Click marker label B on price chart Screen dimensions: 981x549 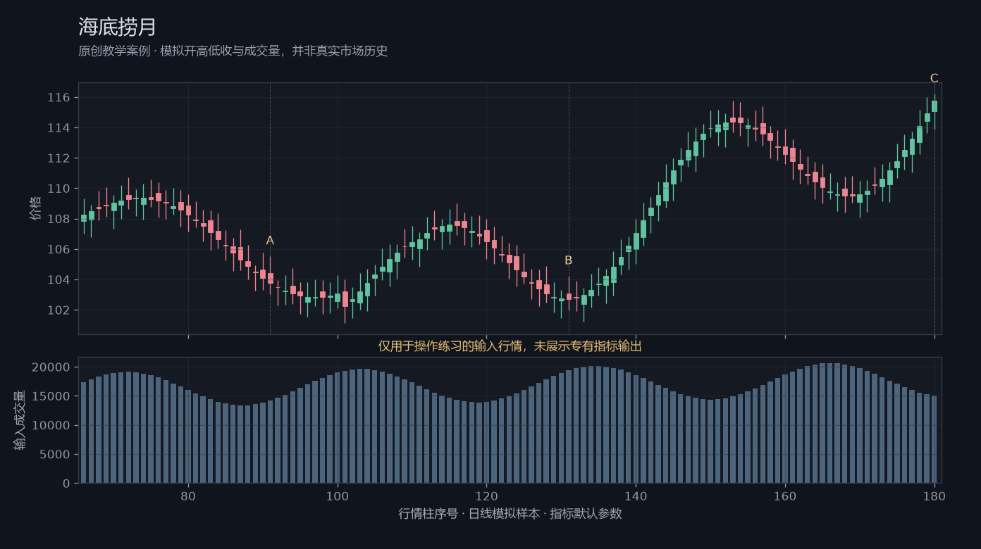[x=569, y=260]
